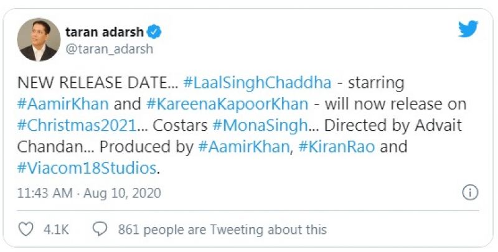Open 861 people are Tweeting about this

[x=222, y=230]
